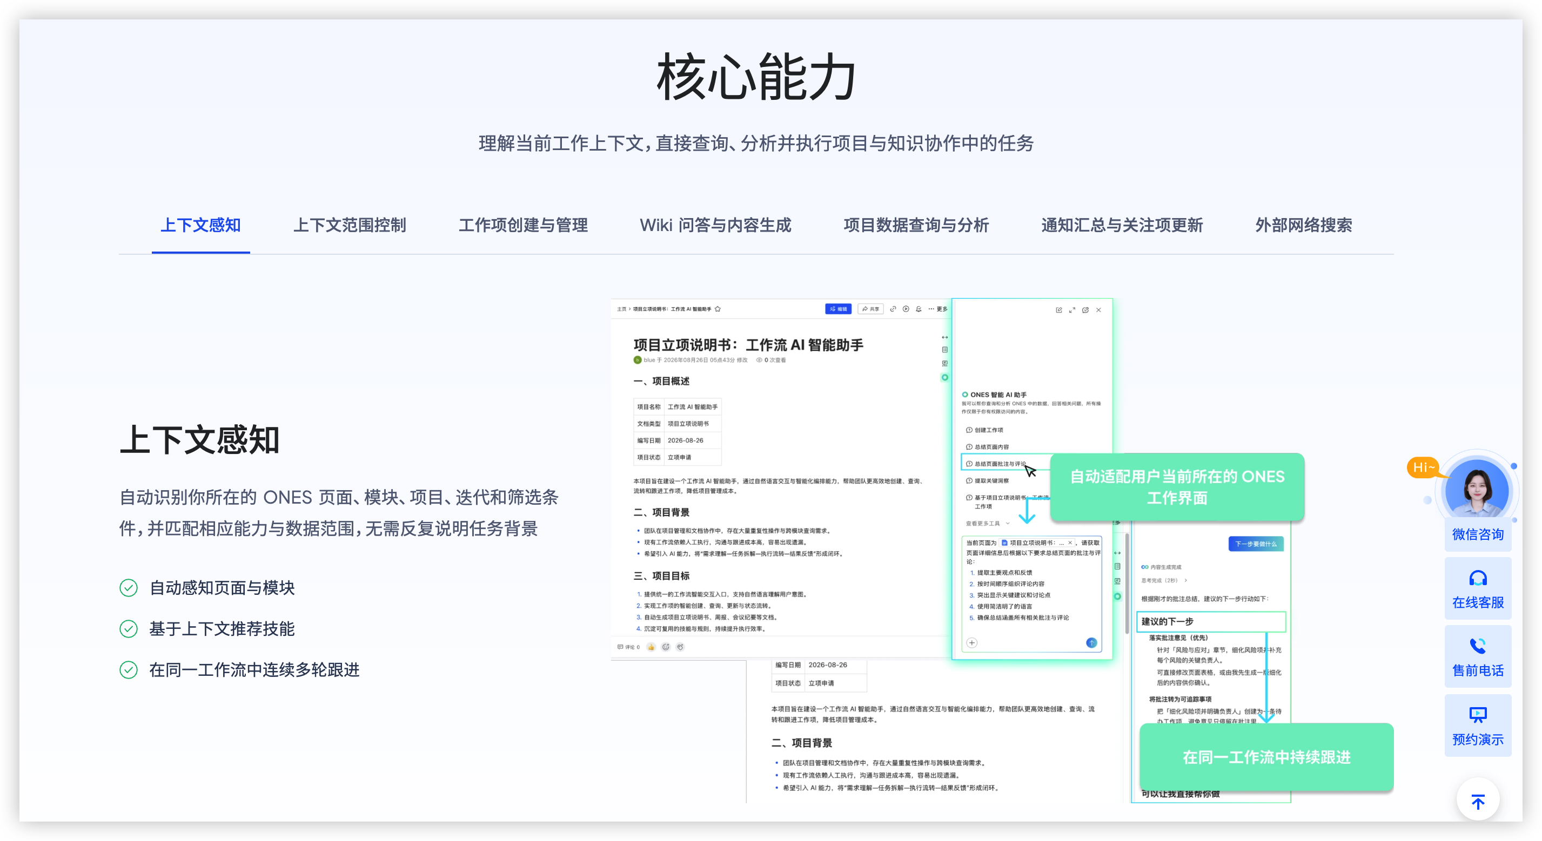Screen dimensions: 1542x841
Task: Click the play icon in the doc toolbar
Action: click(x=906, y=309)
